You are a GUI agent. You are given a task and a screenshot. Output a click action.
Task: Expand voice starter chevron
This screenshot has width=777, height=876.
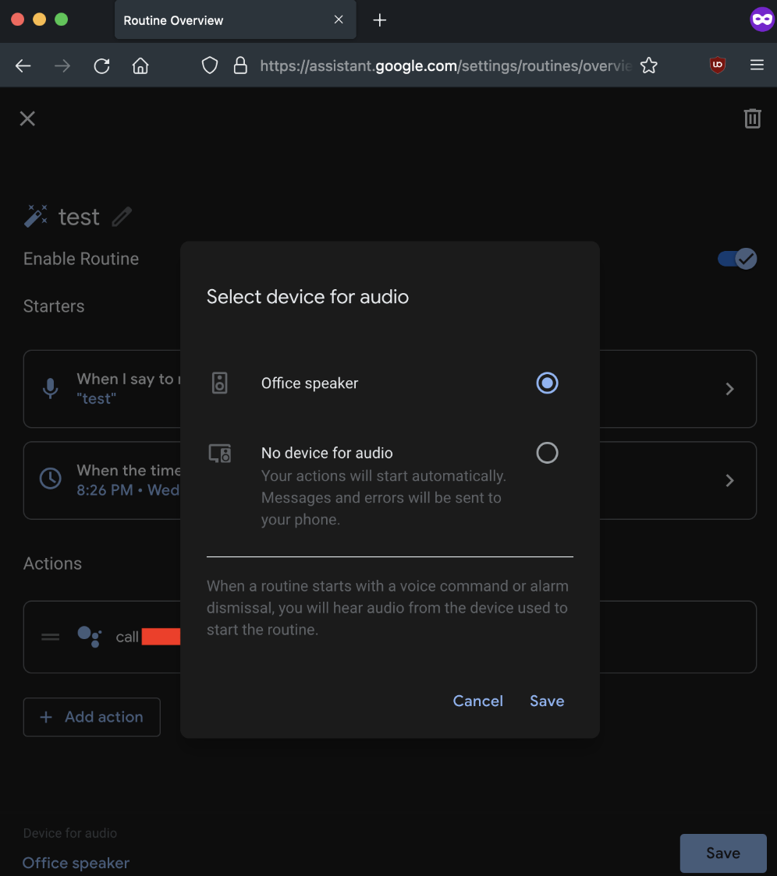tap(729, 389)
